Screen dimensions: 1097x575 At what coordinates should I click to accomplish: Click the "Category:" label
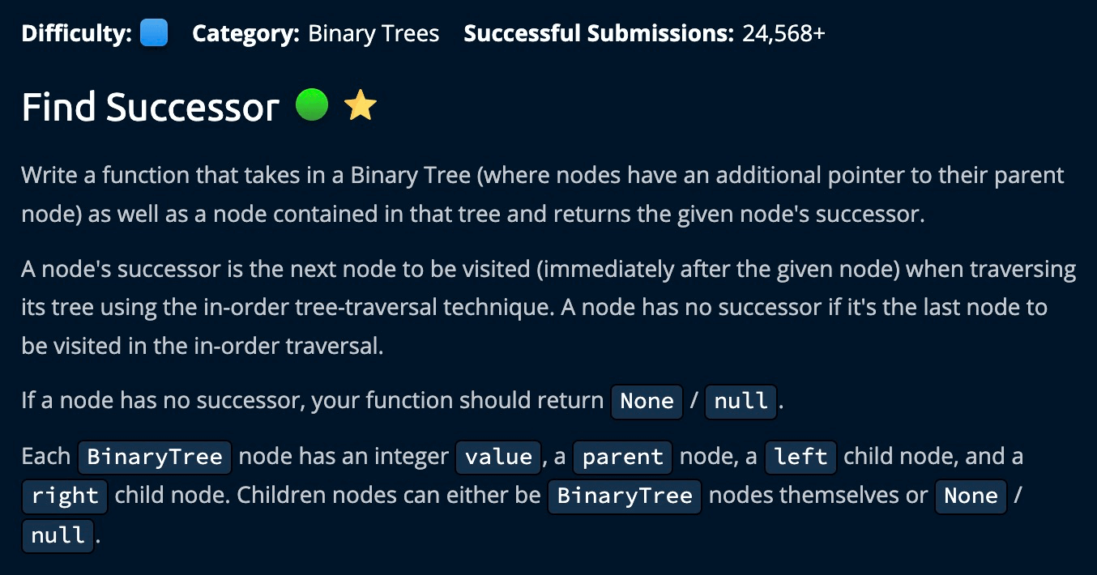(x=245, y=34)
